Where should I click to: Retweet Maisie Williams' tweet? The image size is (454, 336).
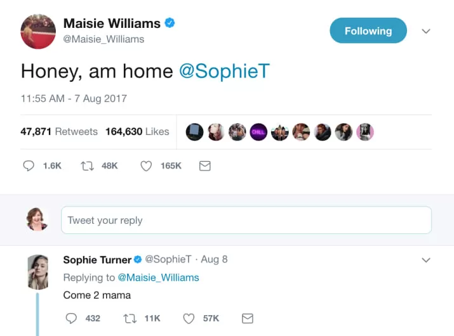(x=87, y=166)
